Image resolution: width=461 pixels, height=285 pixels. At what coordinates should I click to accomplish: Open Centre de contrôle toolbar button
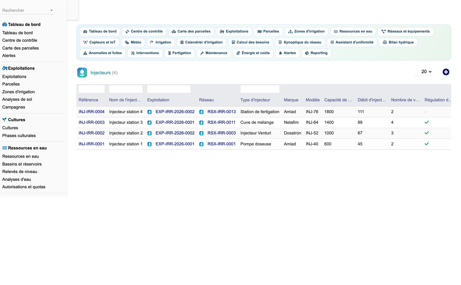144,31
